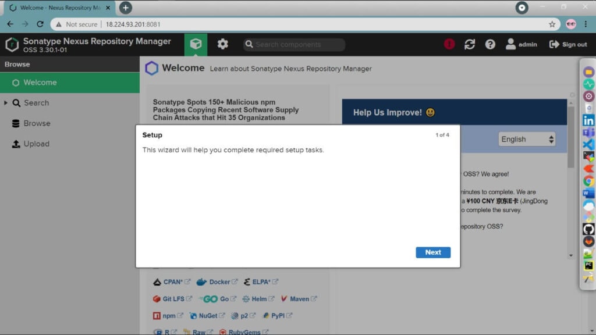Open GitLab fox icon in side dock
Viewport: 596px width, 335px height.
pyautogui.click(x=588, y=241)
